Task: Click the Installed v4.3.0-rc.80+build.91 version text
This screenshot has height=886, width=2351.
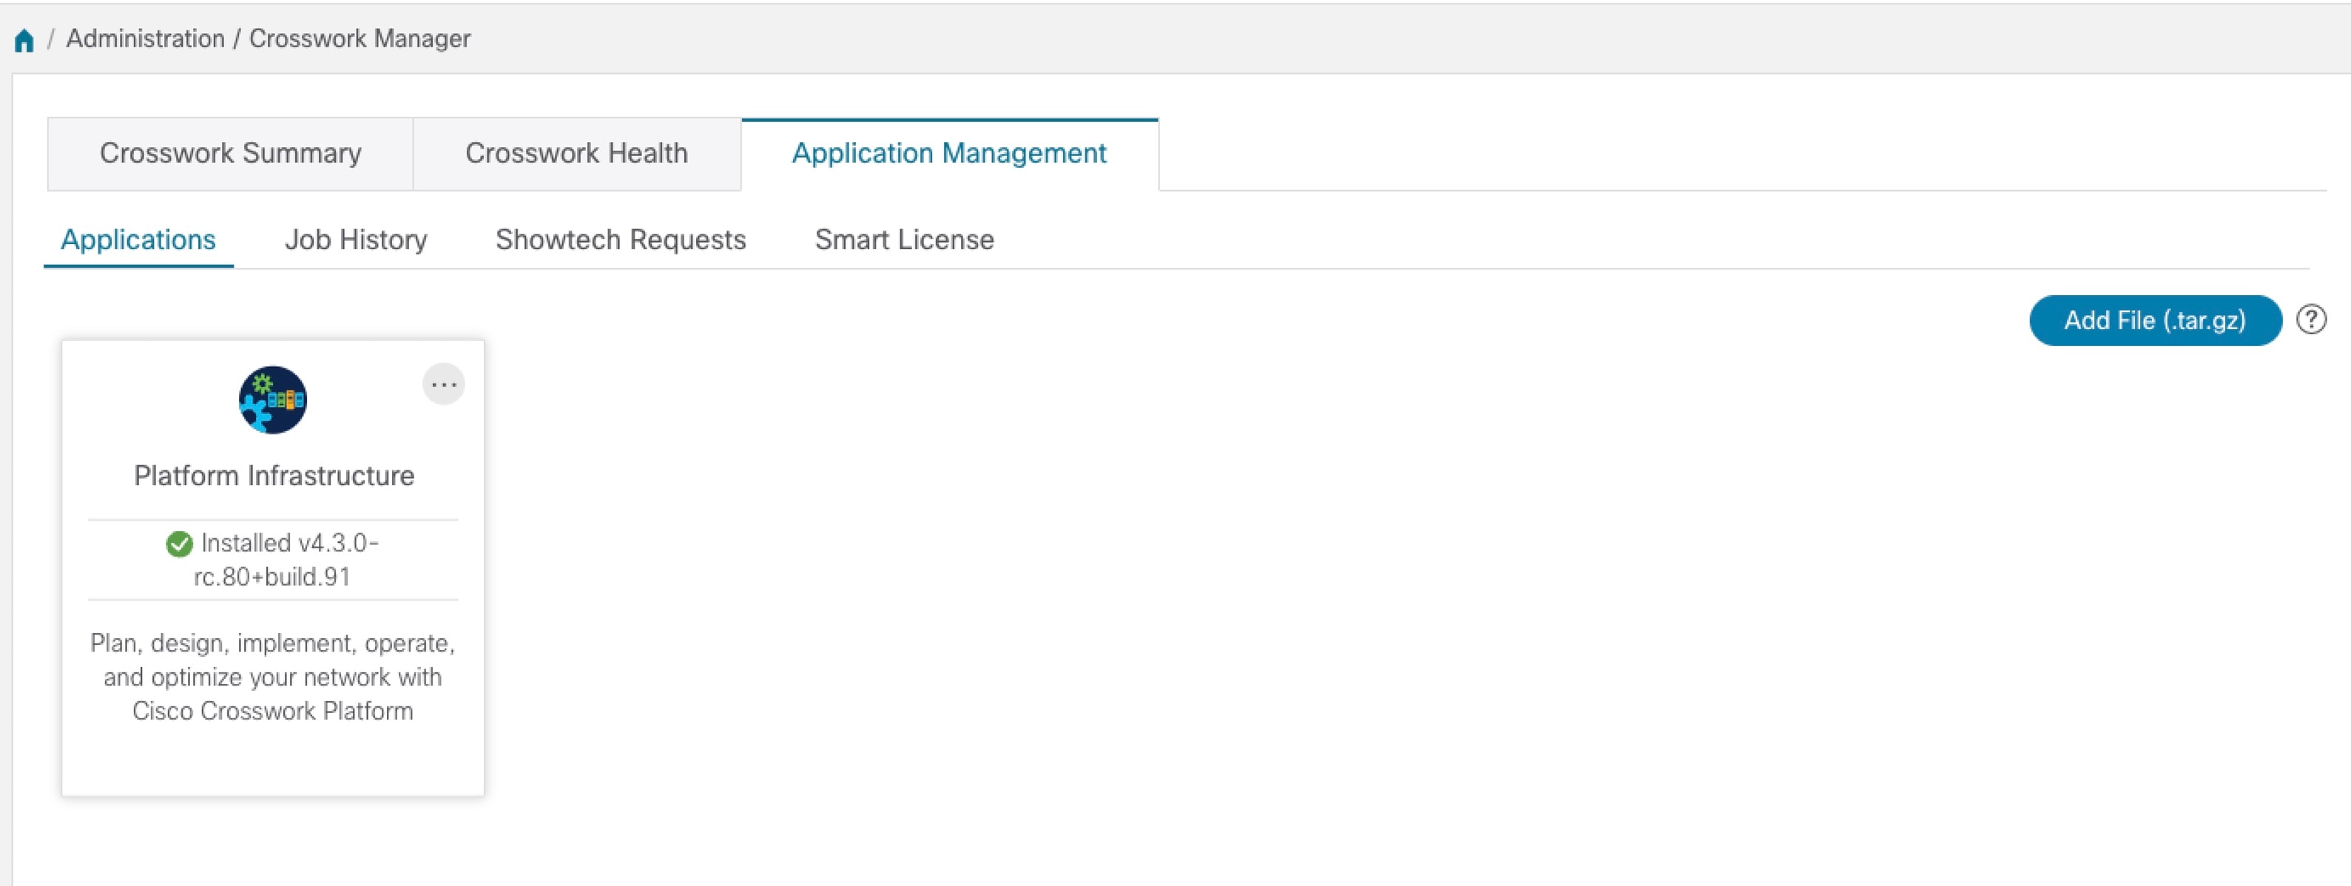Action: [286, 561]
